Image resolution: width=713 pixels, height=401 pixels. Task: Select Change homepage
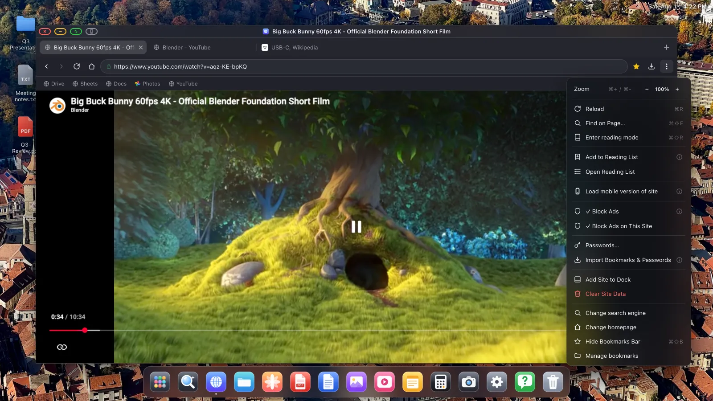pyautogui.click(x=629, y=327)
